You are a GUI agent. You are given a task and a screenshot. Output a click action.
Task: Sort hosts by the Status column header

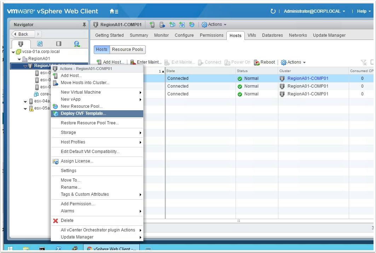[x=257, y=71]
